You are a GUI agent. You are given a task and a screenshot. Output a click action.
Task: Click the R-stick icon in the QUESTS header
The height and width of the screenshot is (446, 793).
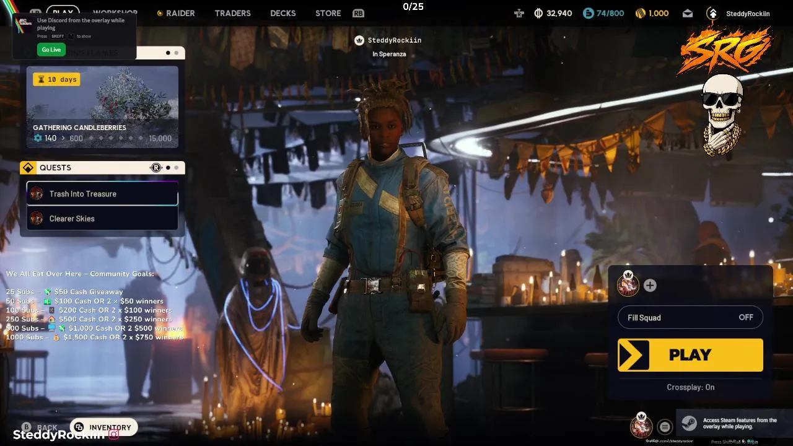156,168
